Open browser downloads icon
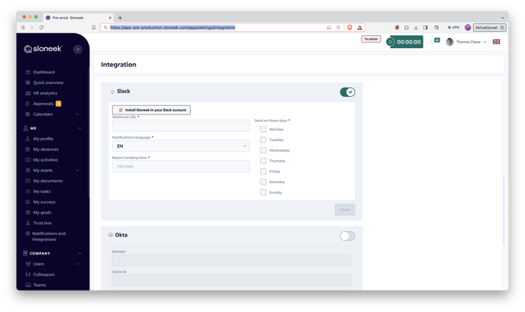The width and height of the screenshot is (525, 312). (416, 27)
